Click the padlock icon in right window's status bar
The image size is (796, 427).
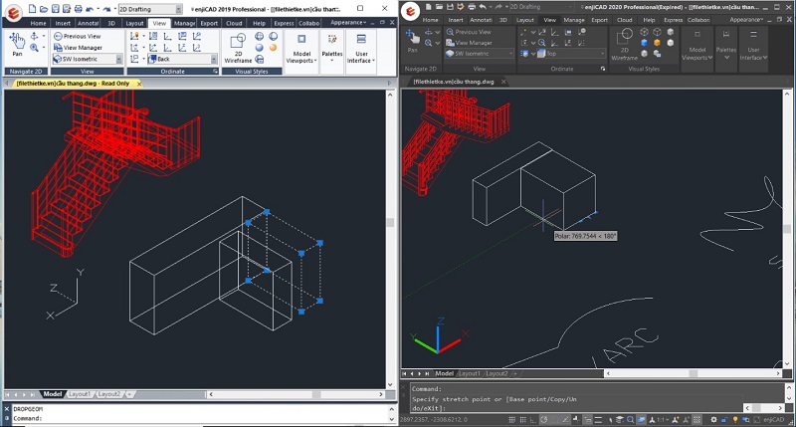coord(724,420)
